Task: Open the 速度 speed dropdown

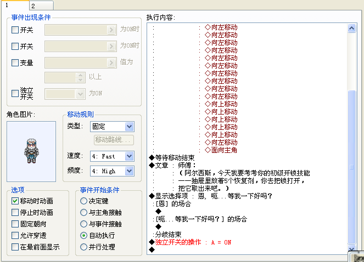Action: pos(130,156)
